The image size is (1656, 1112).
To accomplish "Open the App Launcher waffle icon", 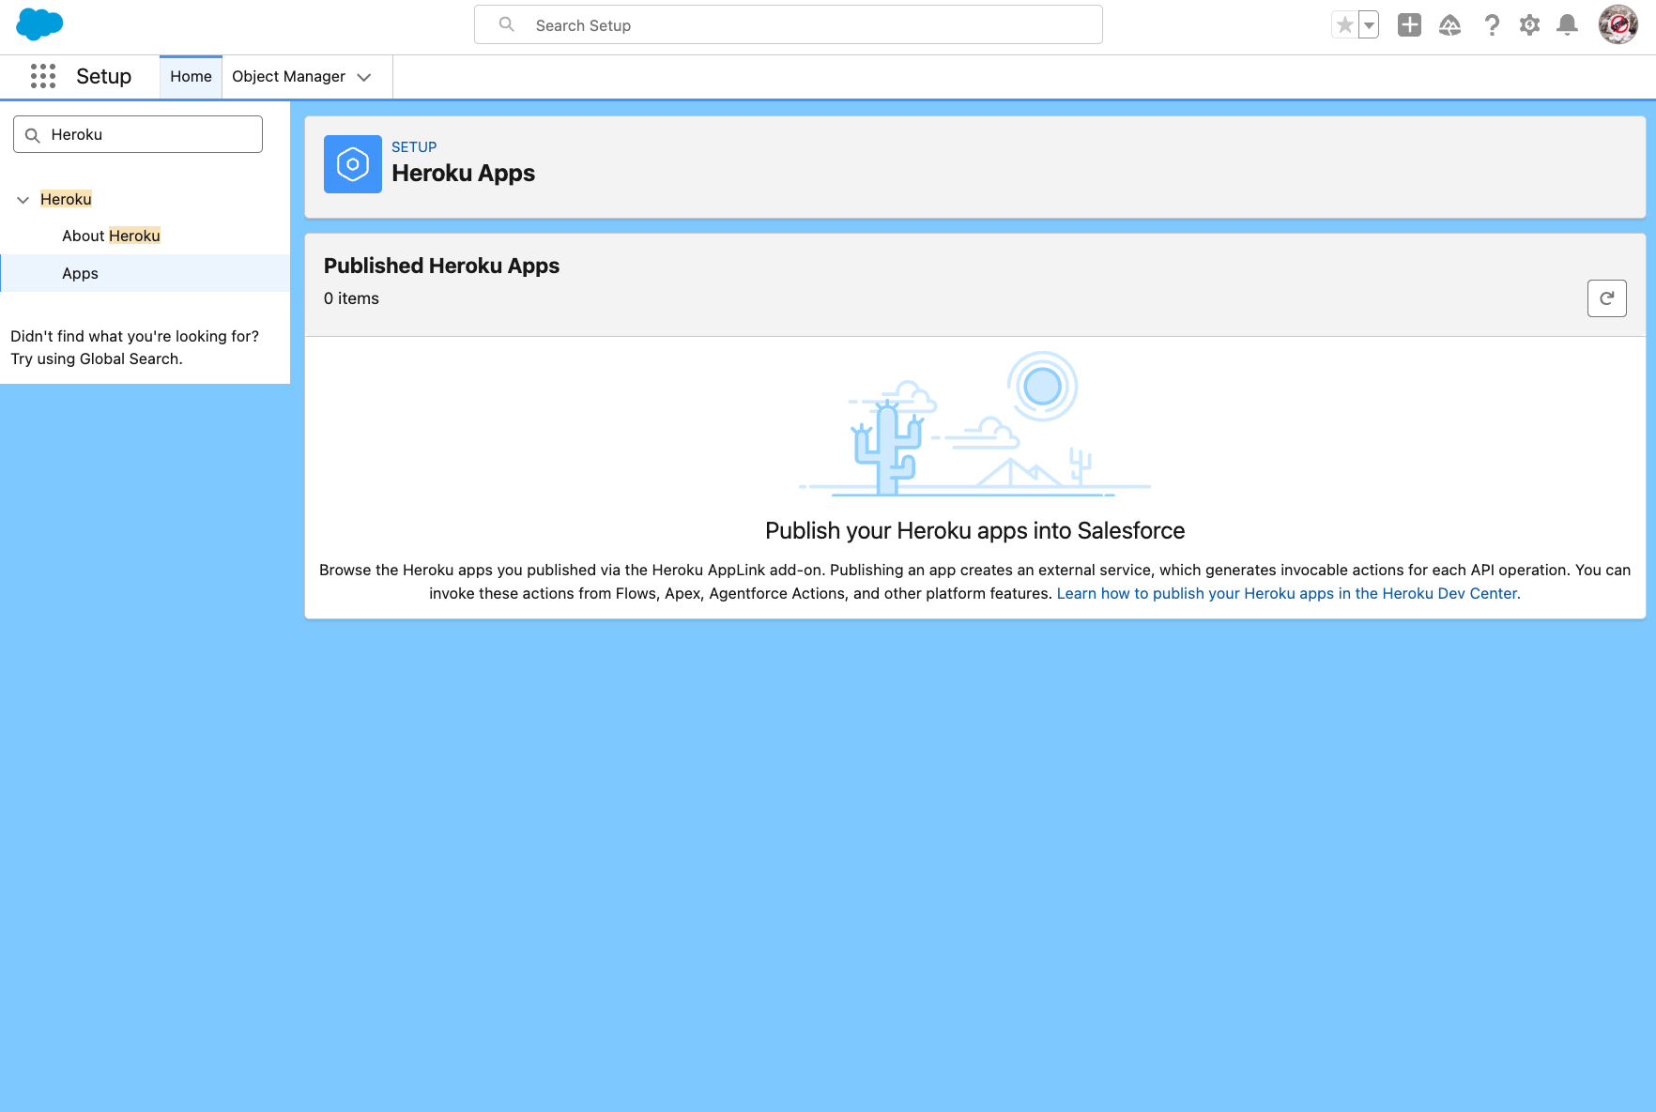I will (x=43, y=76).
